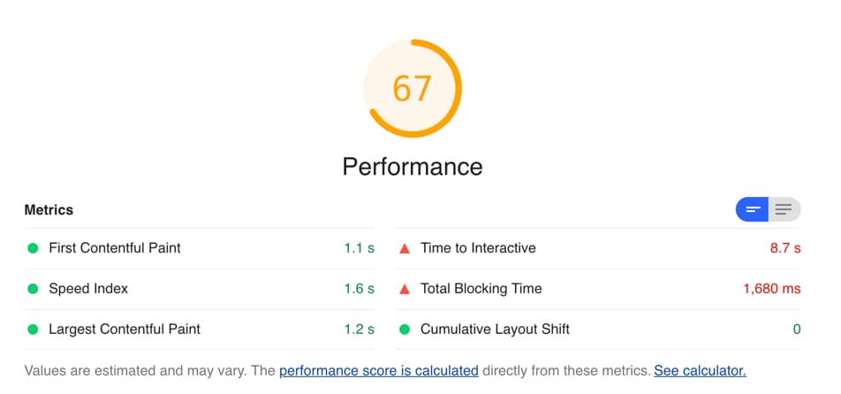Open the performance score is calculated link
Viewport: 841px width, 394px height.
coord(379,370)
